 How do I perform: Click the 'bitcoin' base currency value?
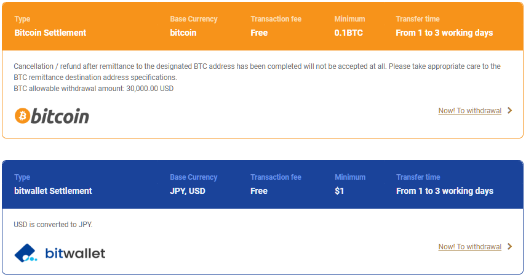[x=183, y=33]
